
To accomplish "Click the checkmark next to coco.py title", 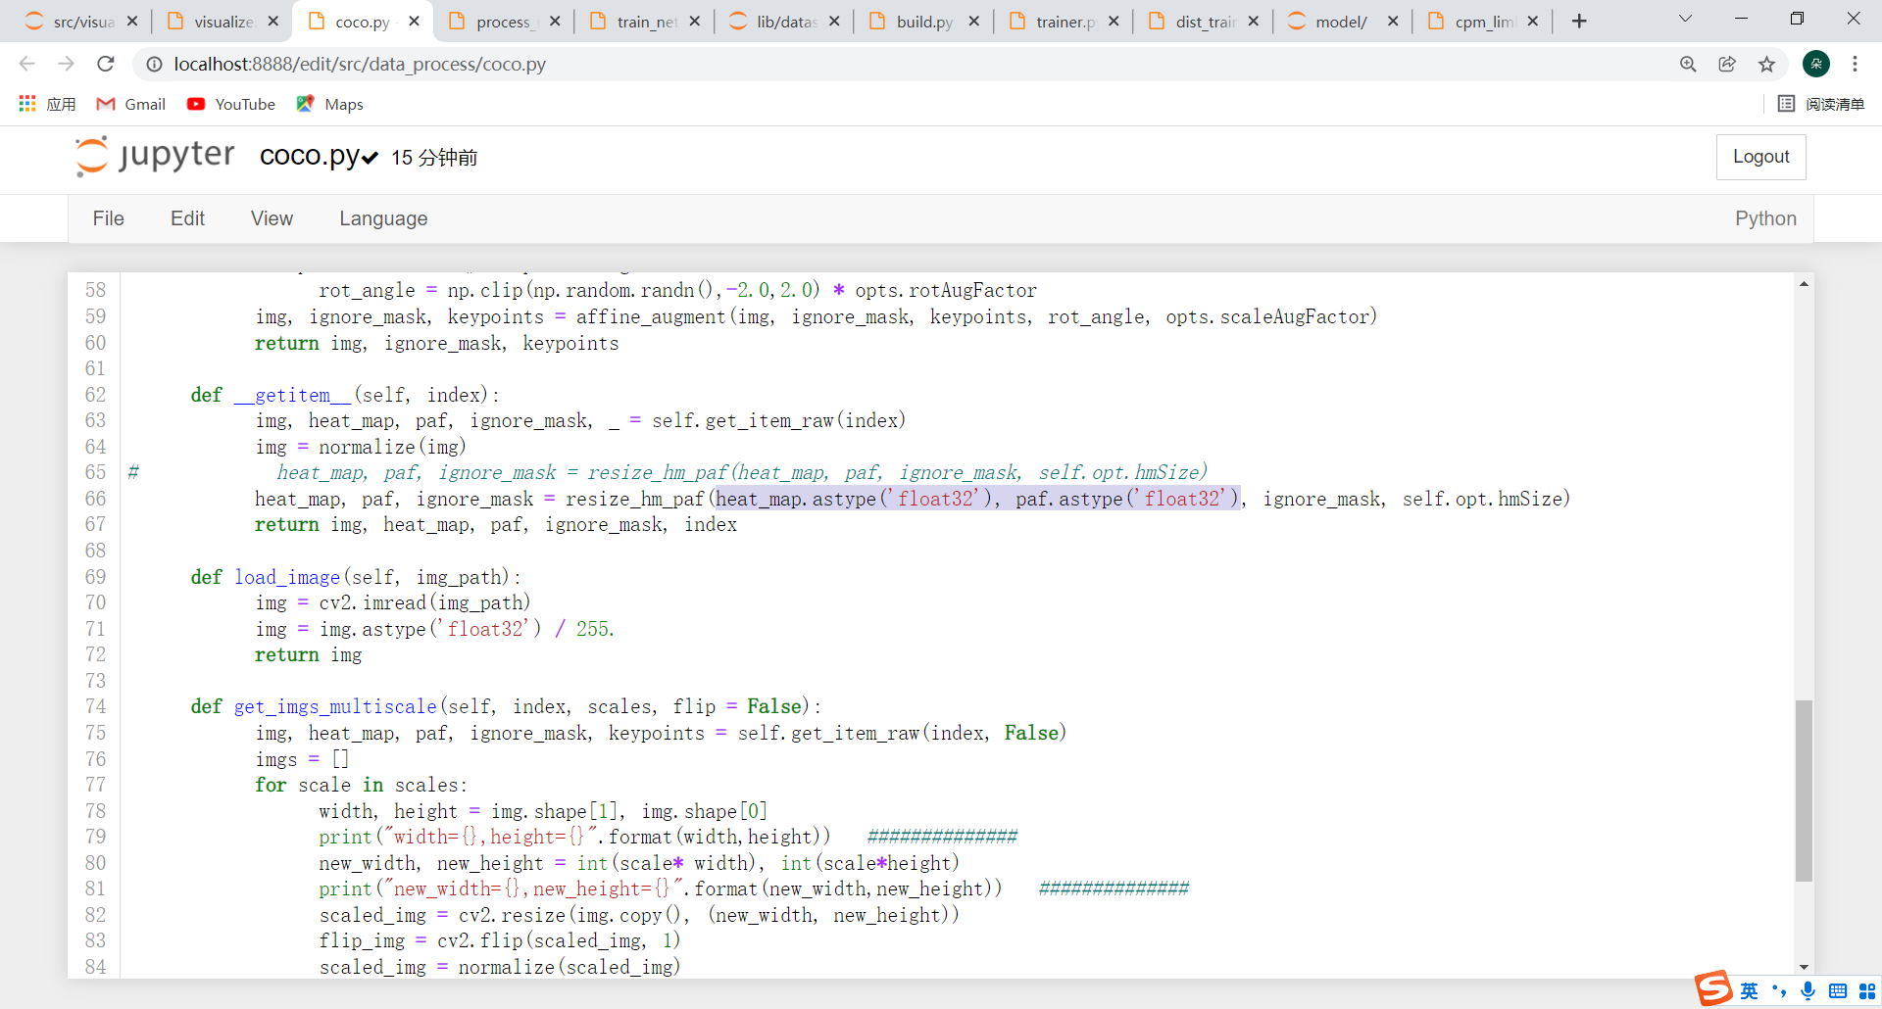I will (x=368, y=157).
